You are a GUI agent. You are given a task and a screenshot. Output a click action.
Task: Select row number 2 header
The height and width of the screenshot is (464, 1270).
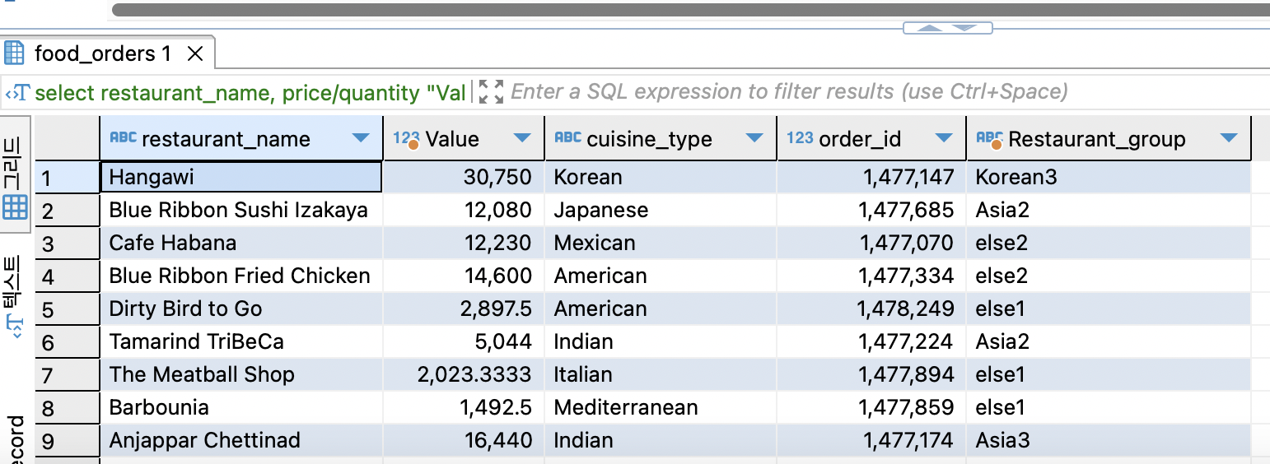(68, 210)
